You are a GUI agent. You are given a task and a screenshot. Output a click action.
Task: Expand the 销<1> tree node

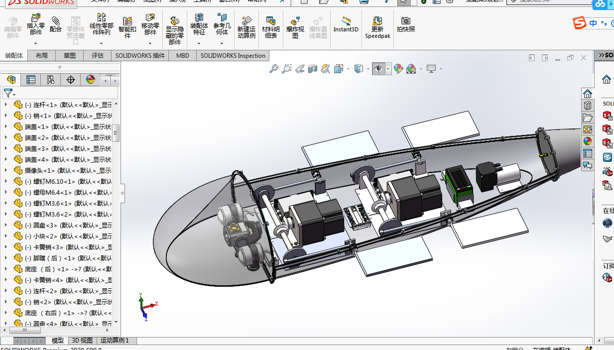6,116
